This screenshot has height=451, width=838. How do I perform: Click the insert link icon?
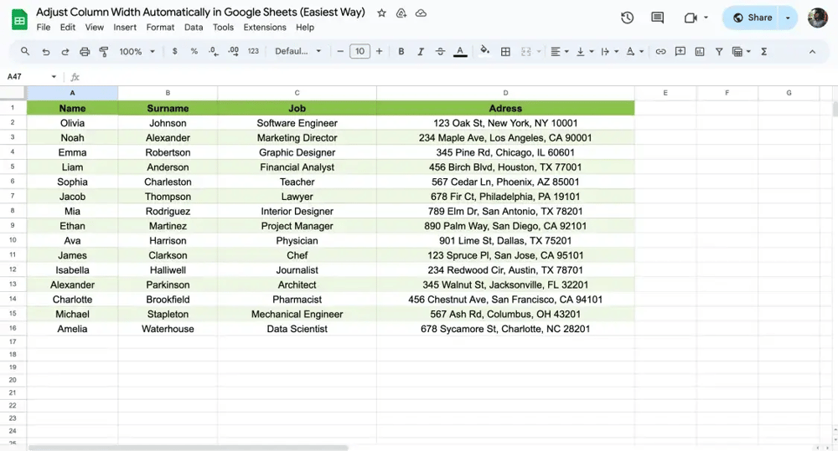660,52
